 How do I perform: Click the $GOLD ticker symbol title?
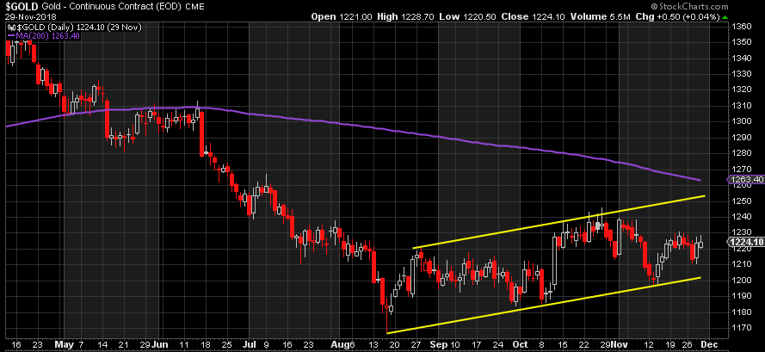coord(21,6)
